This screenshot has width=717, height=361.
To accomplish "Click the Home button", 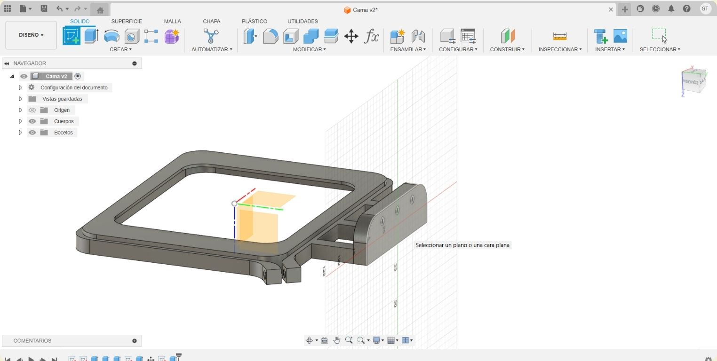I will tap(100, 9).
